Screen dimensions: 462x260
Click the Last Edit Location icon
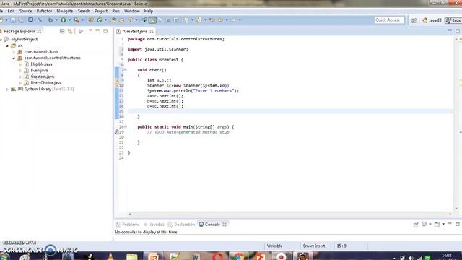(x=212, y=20)
